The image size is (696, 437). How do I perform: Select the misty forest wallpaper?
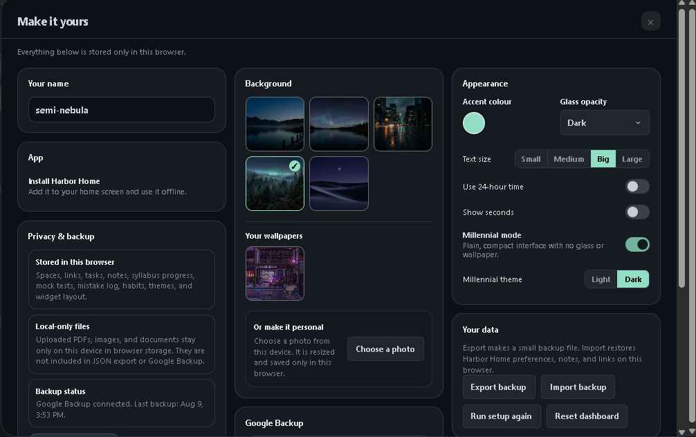(x=275, y=184)
